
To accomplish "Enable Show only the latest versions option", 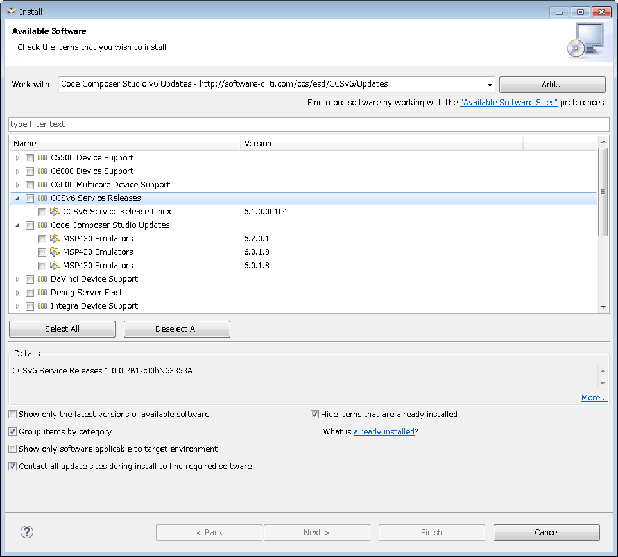I will 13,415.
